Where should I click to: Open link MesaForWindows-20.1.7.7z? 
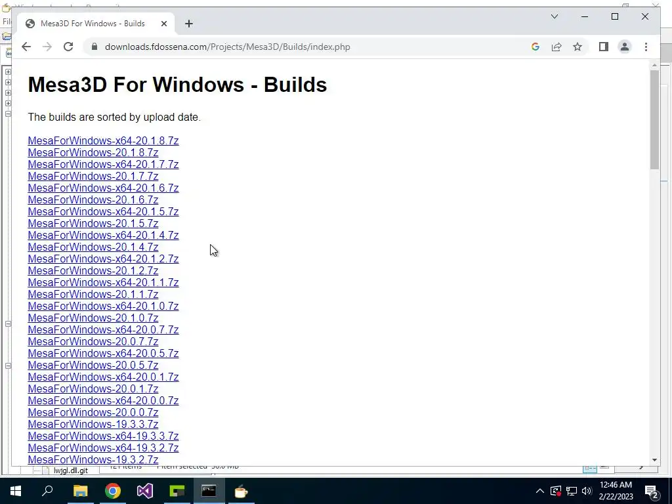point(93,176)
